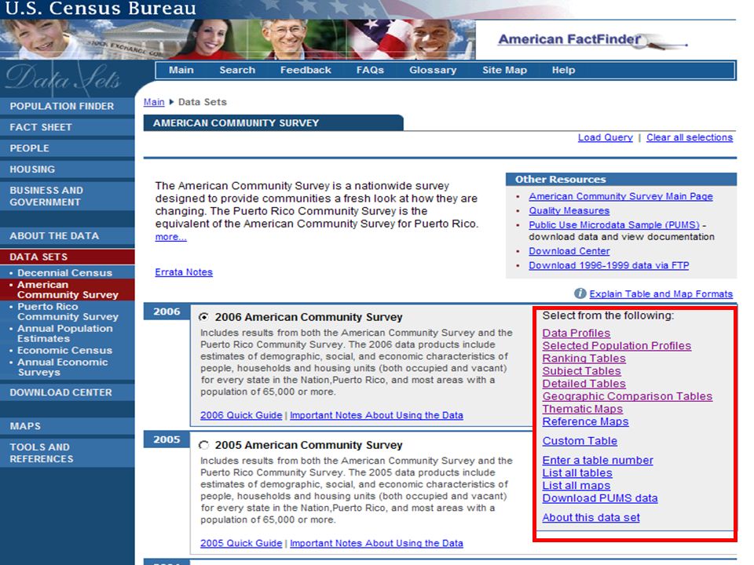Open the Download Center link in Other Resources
The image size is (754, 565).
pos(569,251)
